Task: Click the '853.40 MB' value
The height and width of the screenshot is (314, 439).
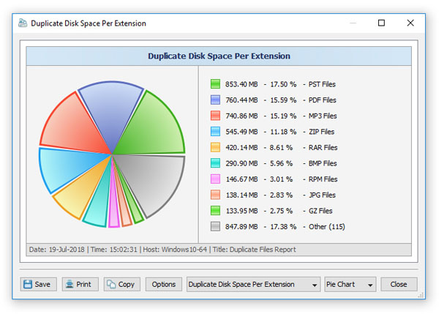Action: click(x=241, y=84)
